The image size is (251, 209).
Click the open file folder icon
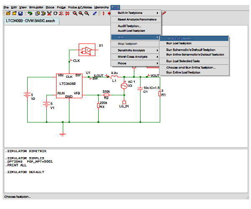[8, 13]
